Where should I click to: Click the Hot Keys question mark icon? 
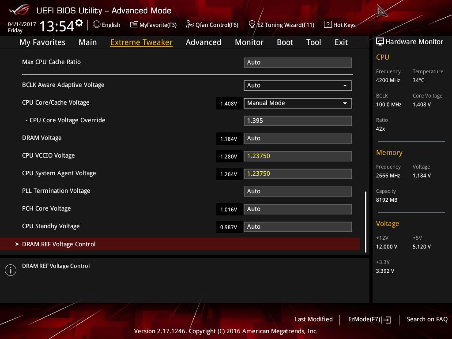coord(328,25)
